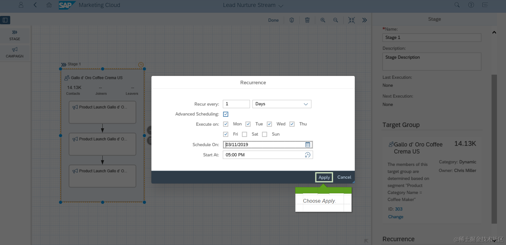The width and height of the screenshot is (506, 245).
Task: Click the Stage Name input field
Action: coord(432,38)
